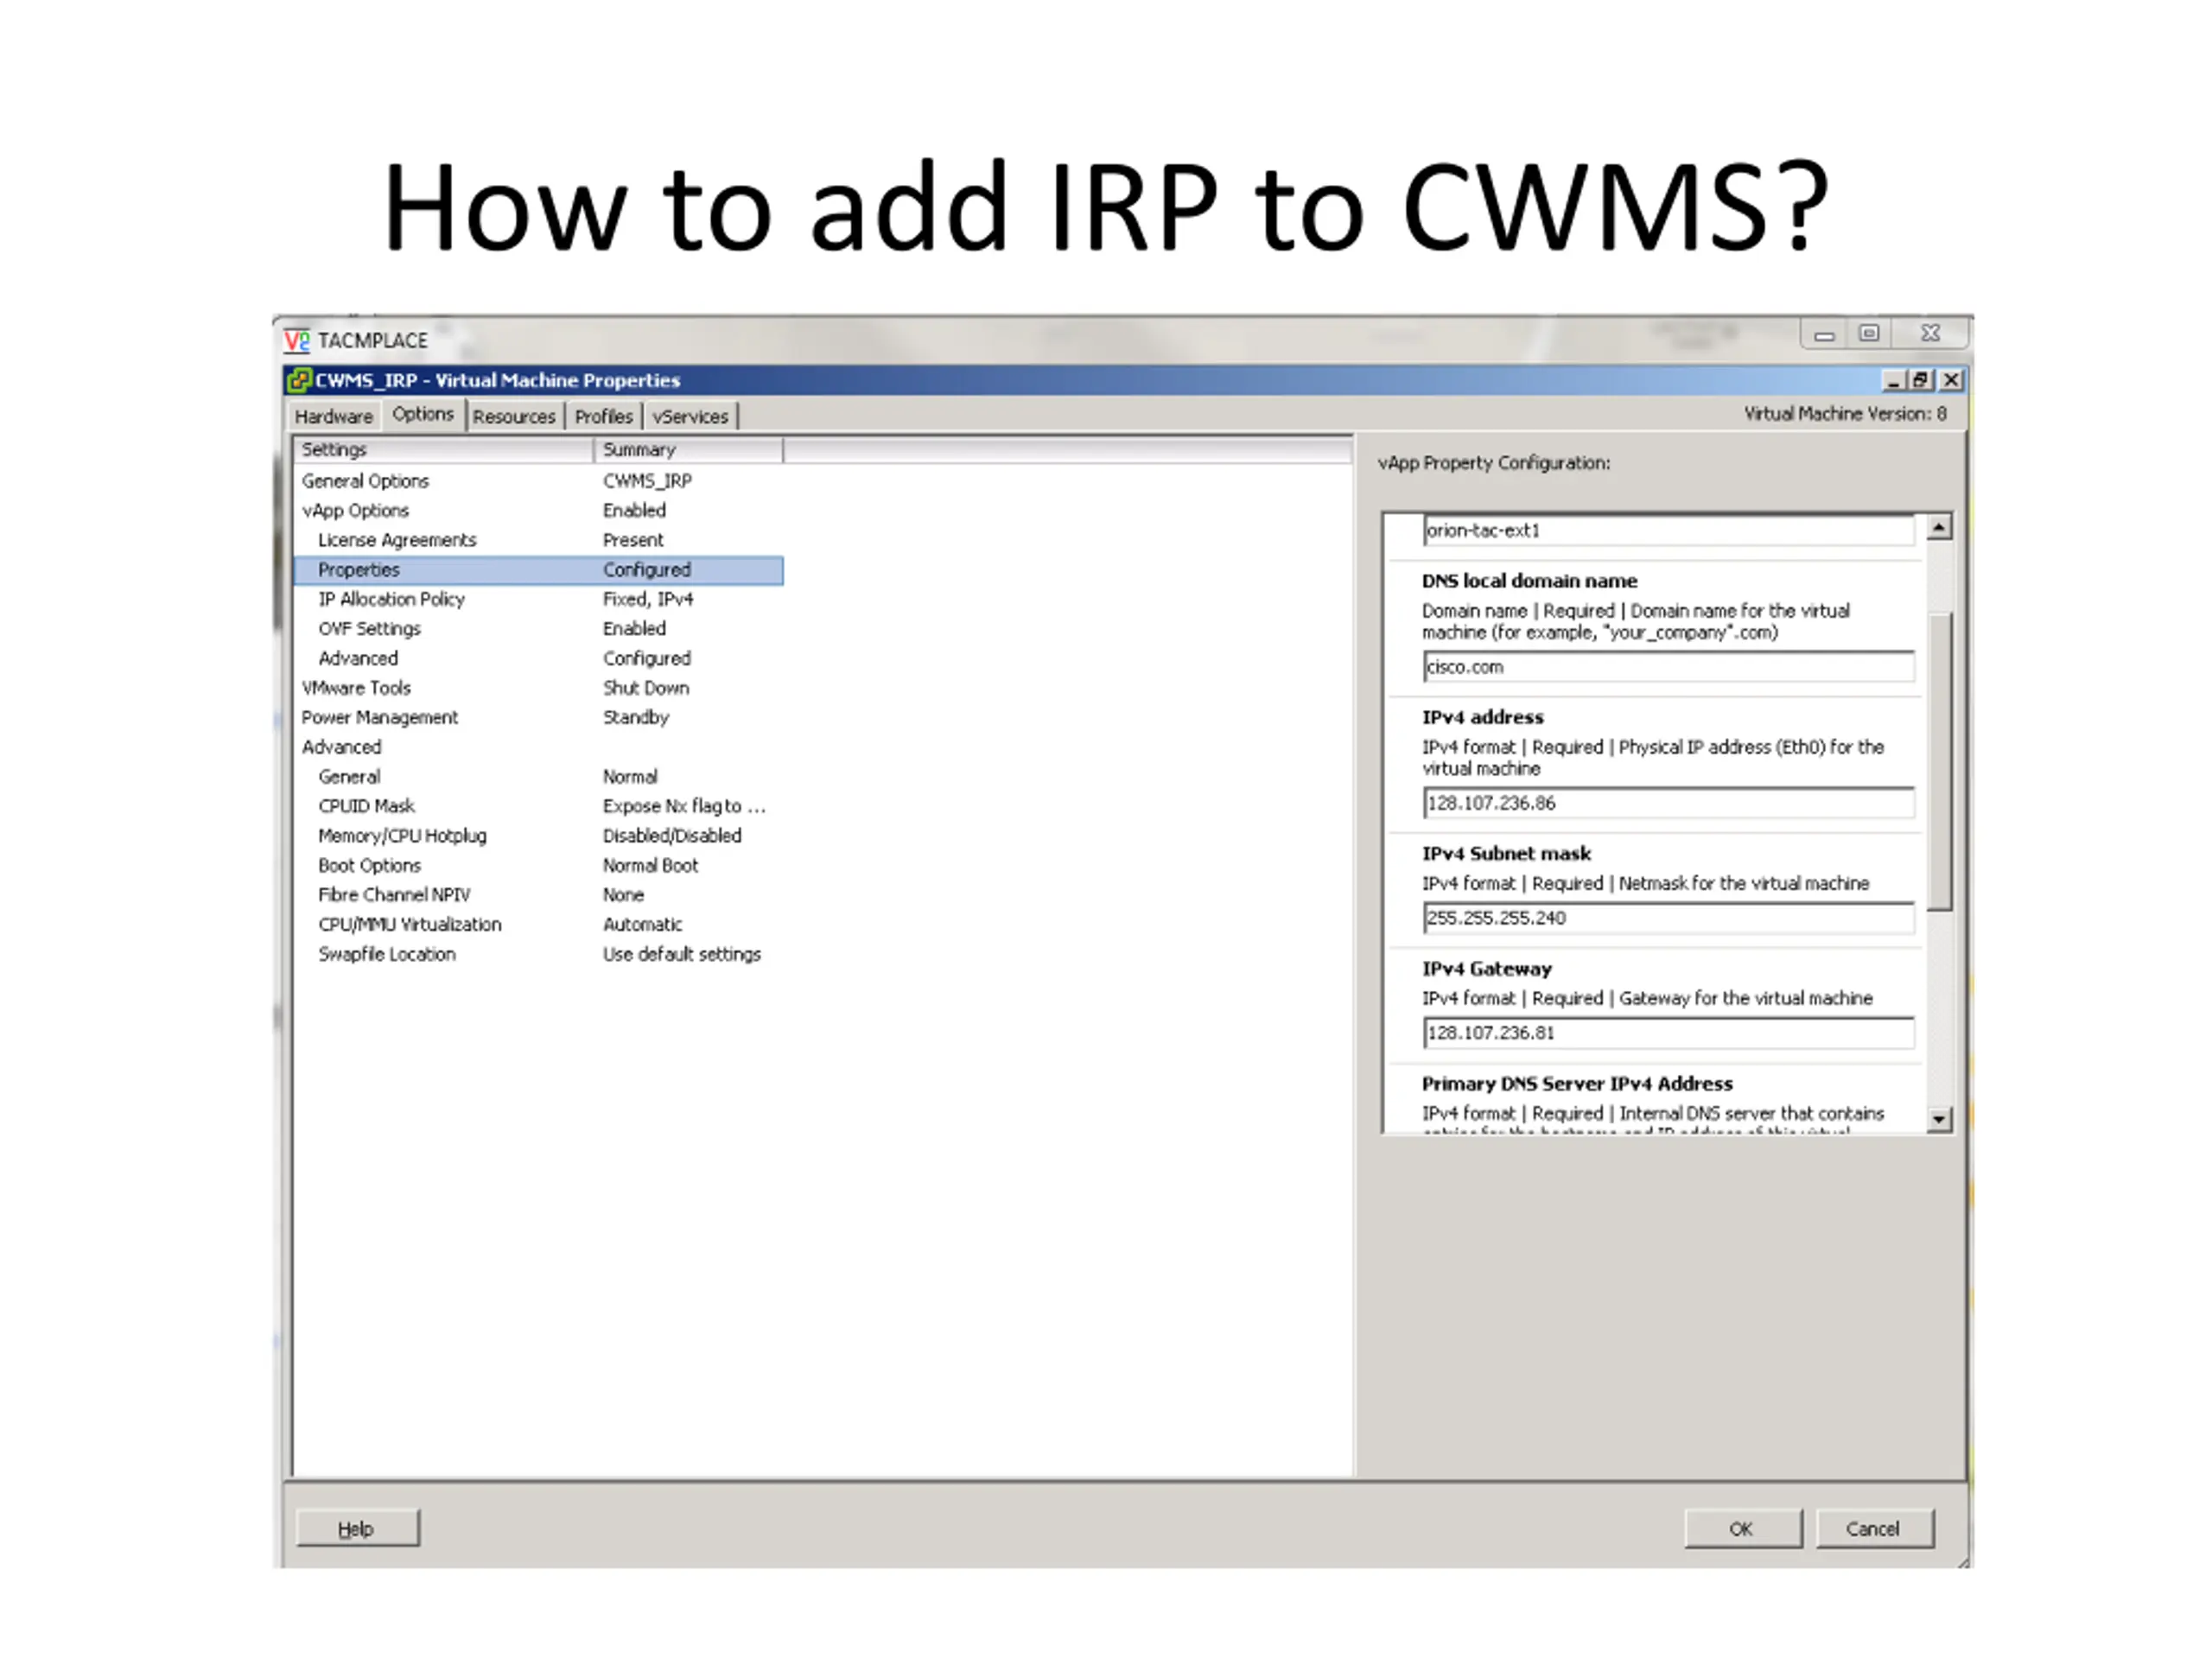The height and width of the screenshot is (1659, 2212).
Task: Click the orion-tac-ext1 hostname field
Action: click(1668, 530)
